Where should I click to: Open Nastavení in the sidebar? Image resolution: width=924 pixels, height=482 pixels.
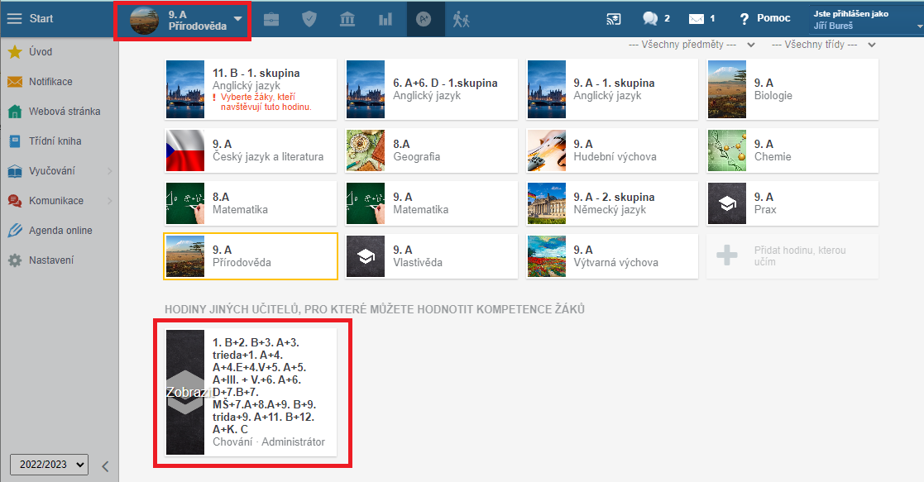[x=51, y=260]
